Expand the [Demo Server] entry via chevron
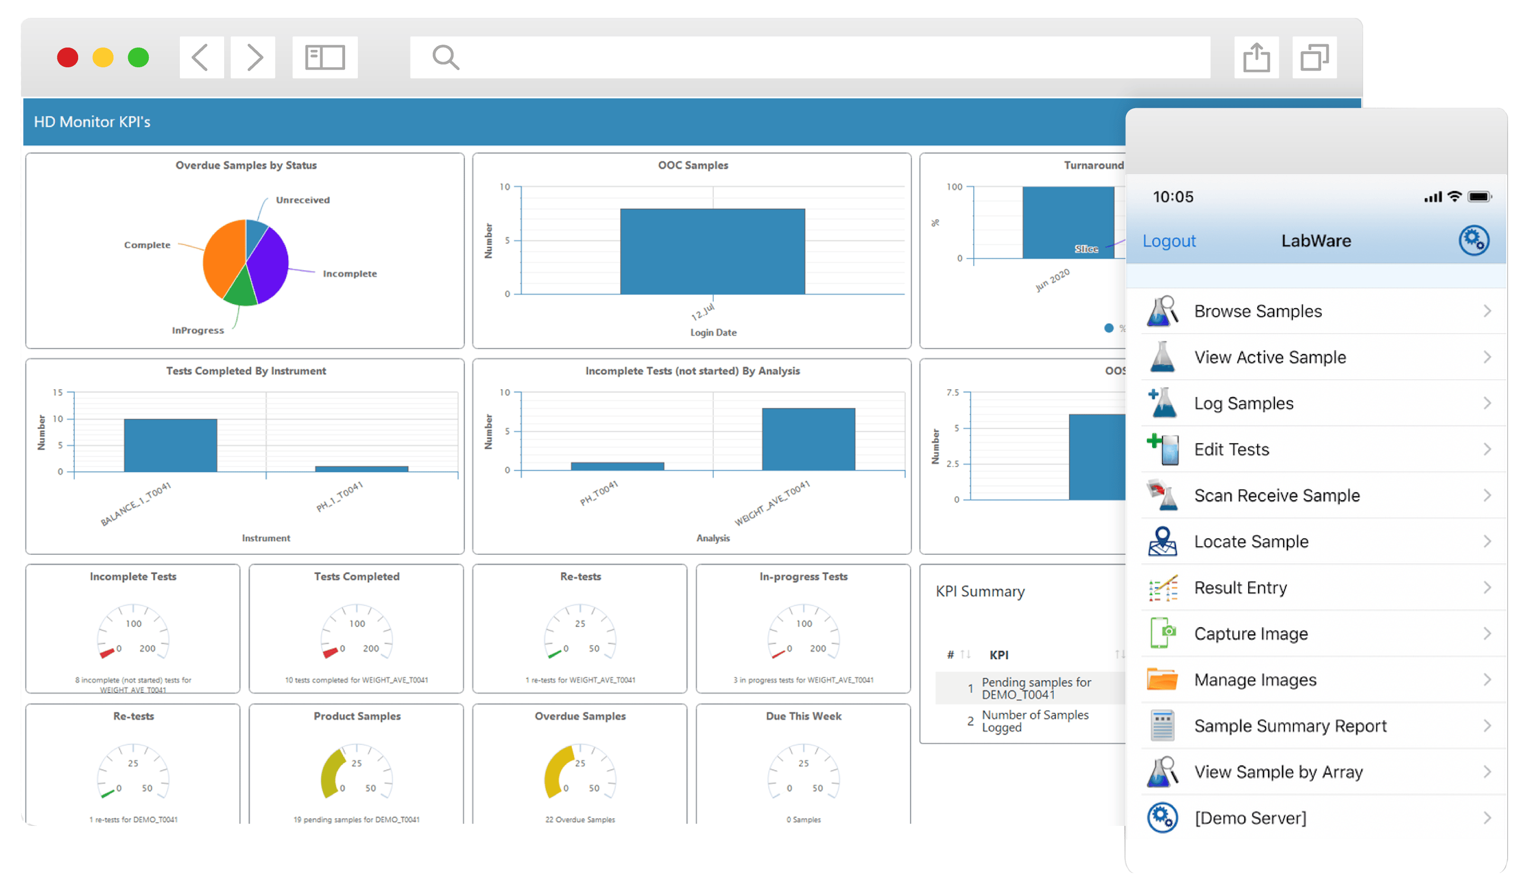The height and width of the screenshot is (888, 1526). point(1488,817)
